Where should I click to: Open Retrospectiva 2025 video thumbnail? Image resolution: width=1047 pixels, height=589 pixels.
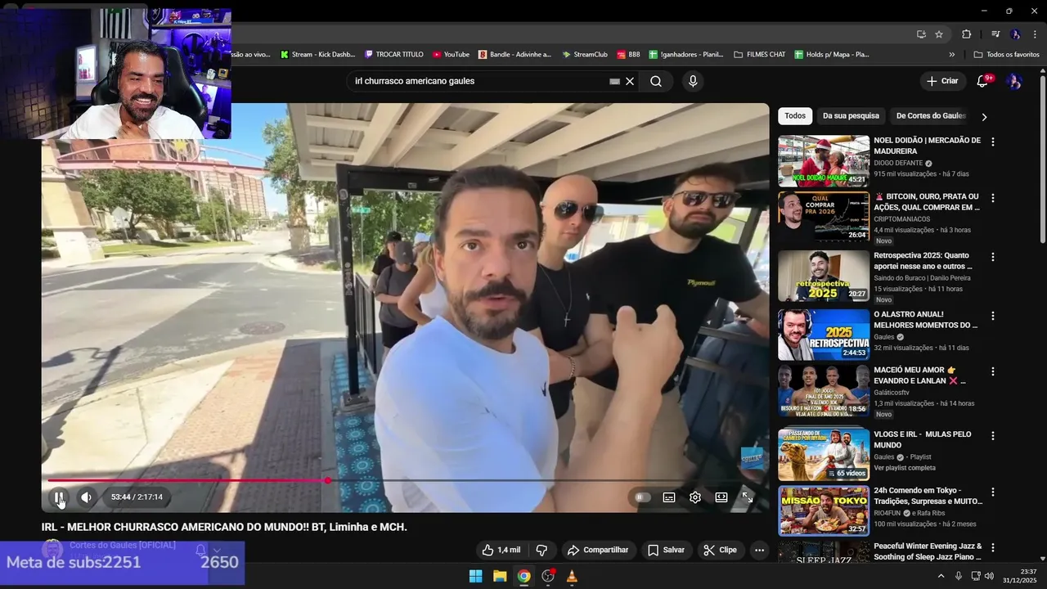(824, 276)
